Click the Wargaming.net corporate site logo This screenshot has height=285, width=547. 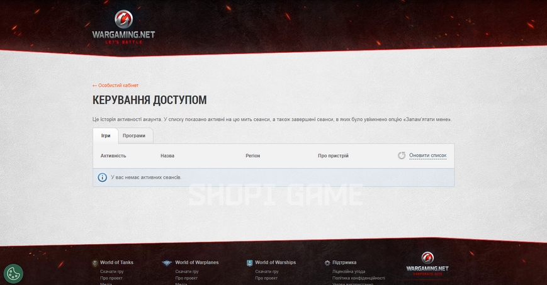[x=427, y=264]
